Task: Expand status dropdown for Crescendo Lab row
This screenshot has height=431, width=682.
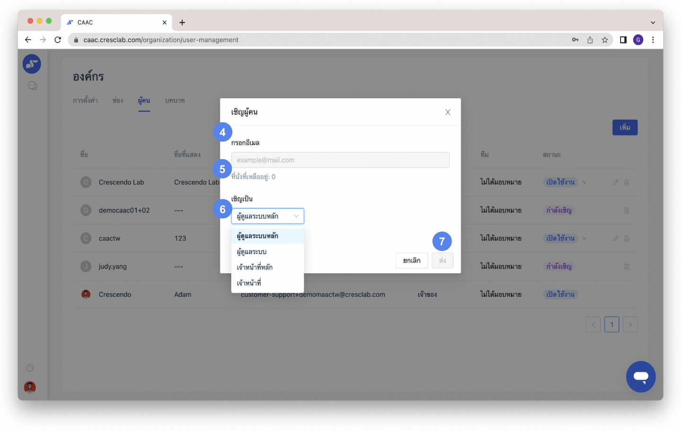Action: click(584, 182)
